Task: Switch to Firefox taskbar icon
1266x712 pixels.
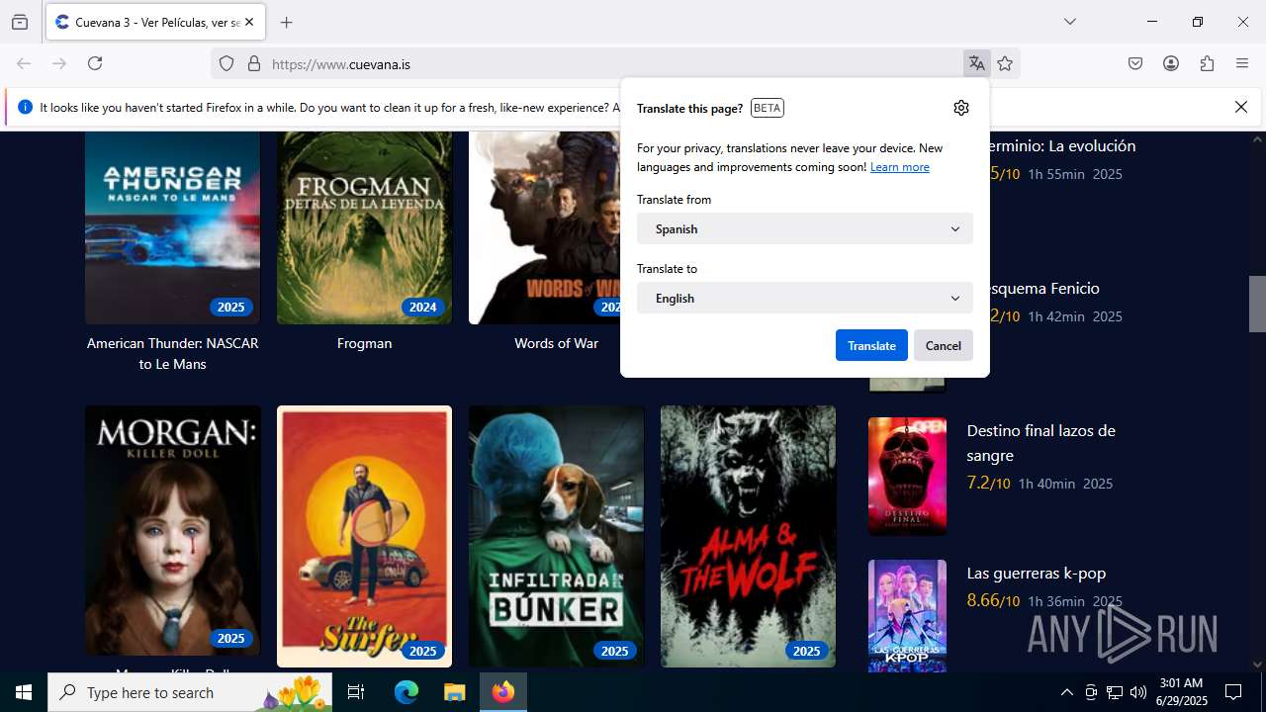Action: (503, 692)
